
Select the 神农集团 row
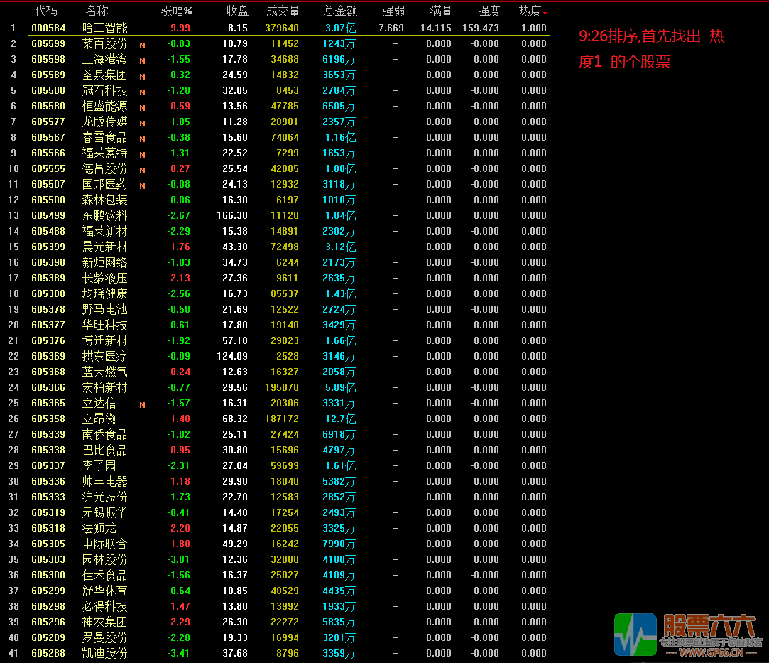tap(278, 622)
